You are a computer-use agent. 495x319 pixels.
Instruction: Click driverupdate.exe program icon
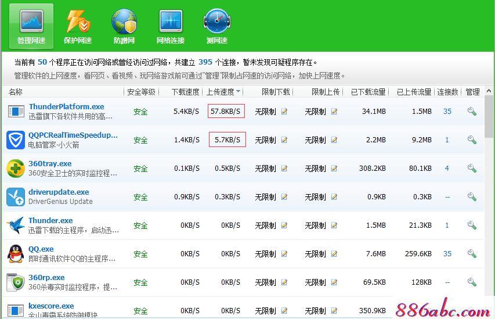pyautogui.click(x=16, y=196)
